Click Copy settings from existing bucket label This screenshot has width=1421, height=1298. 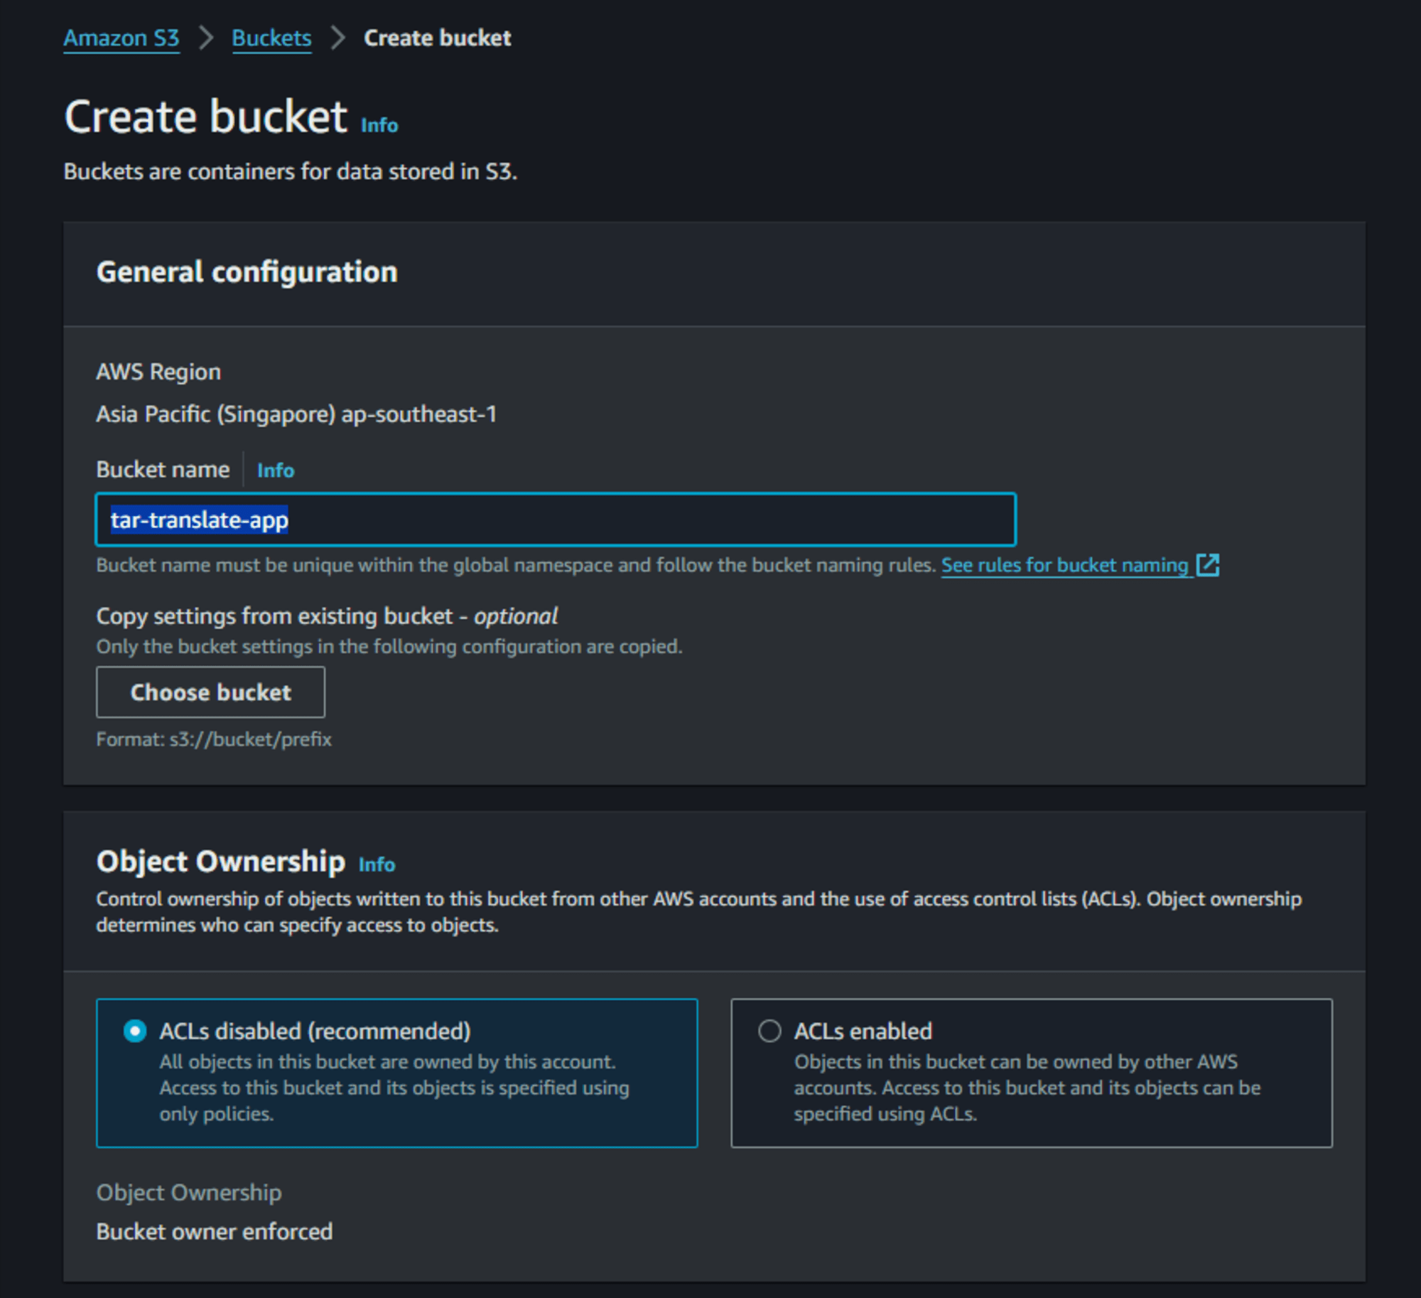327,616
